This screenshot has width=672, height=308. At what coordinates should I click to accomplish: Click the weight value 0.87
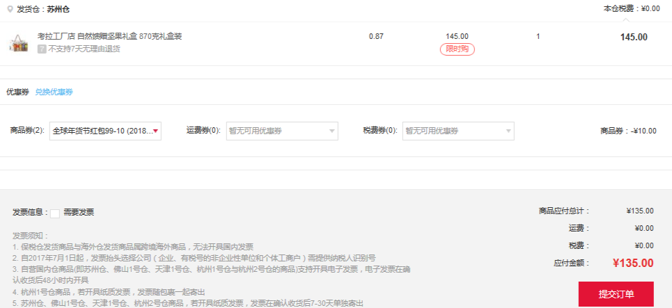click(376, 36)
